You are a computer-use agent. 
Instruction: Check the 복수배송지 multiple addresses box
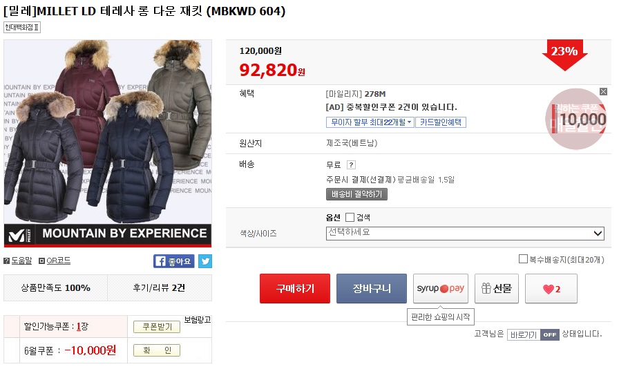(523, 259)
